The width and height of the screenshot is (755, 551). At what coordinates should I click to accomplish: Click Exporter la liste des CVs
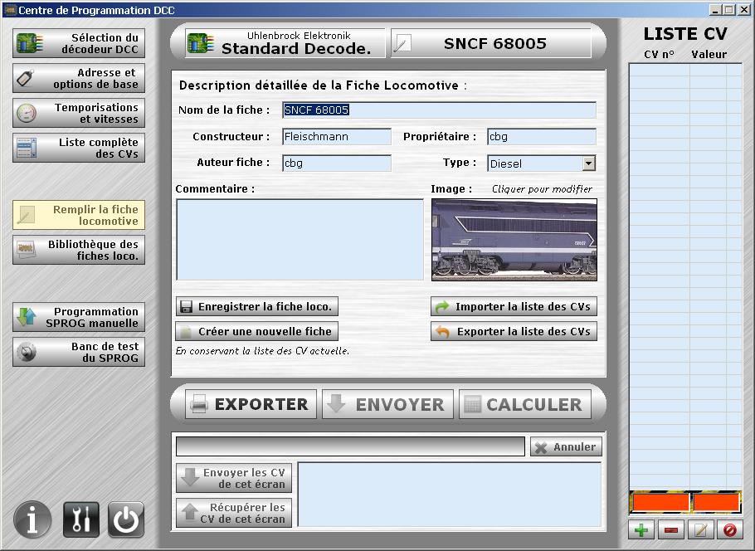click(514, 331)
